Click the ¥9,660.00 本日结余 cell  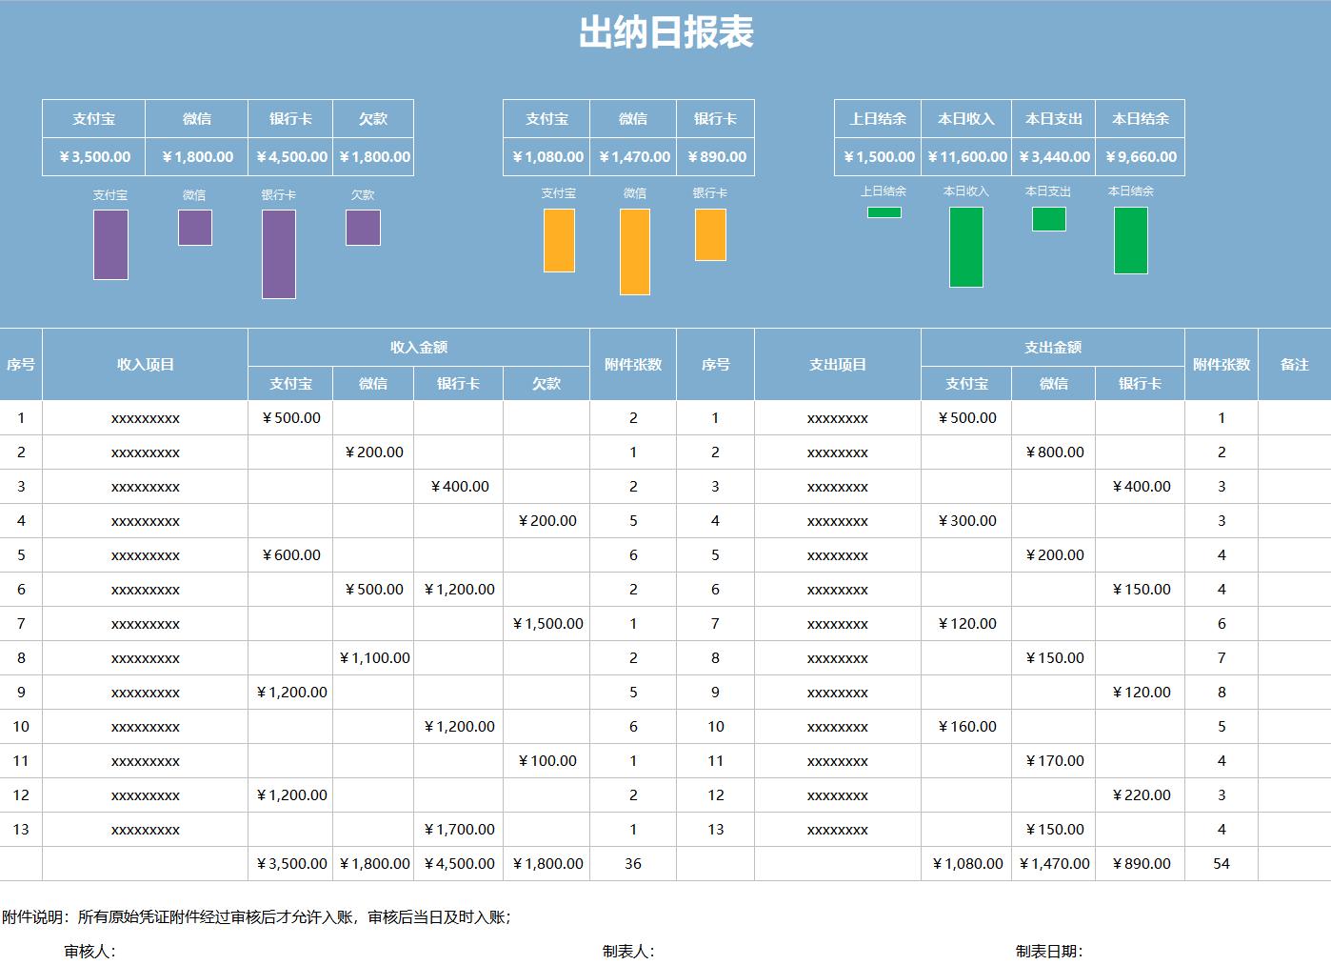point(1140,156)
